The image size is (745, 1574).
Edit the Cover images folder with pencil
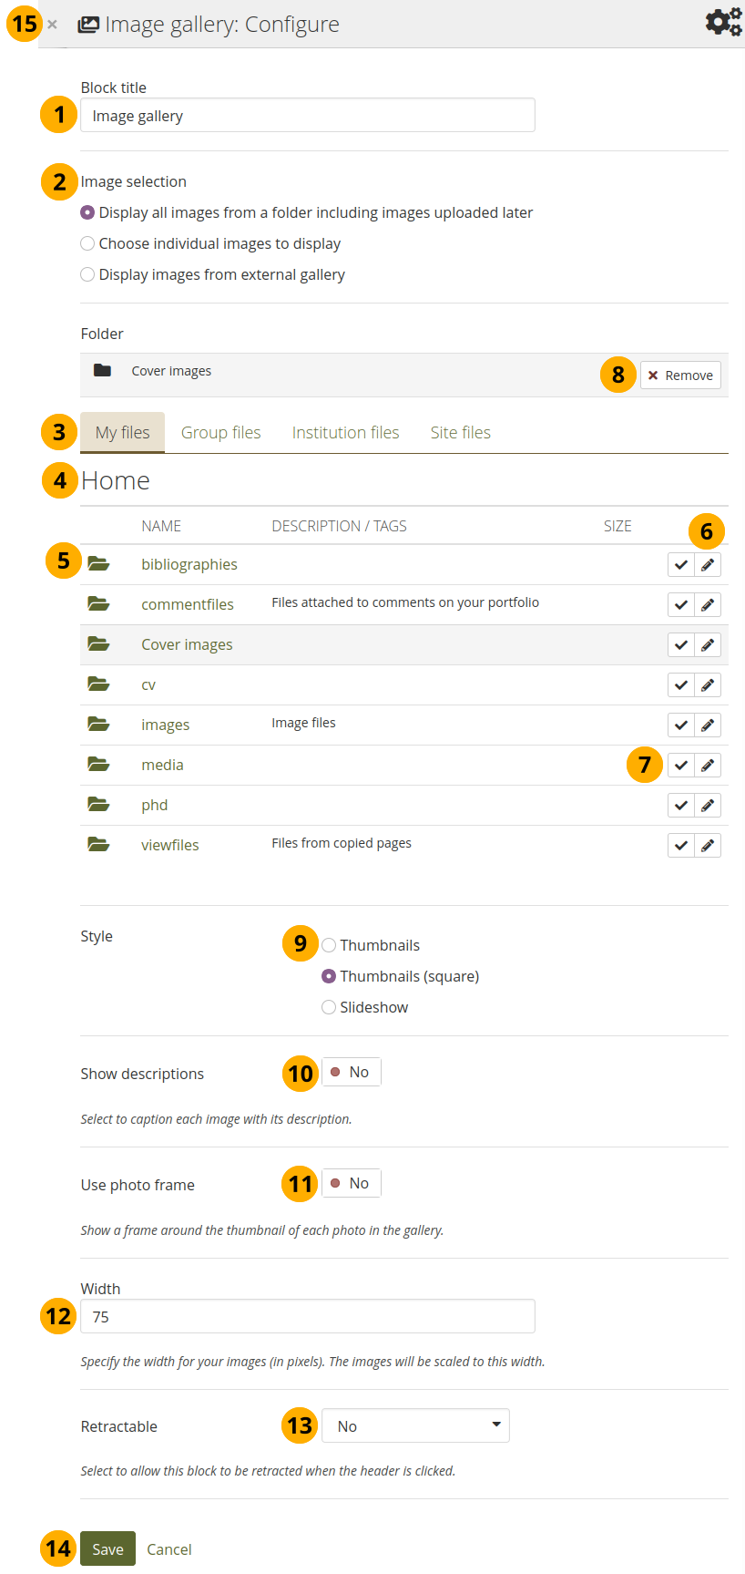coord(708,645)
